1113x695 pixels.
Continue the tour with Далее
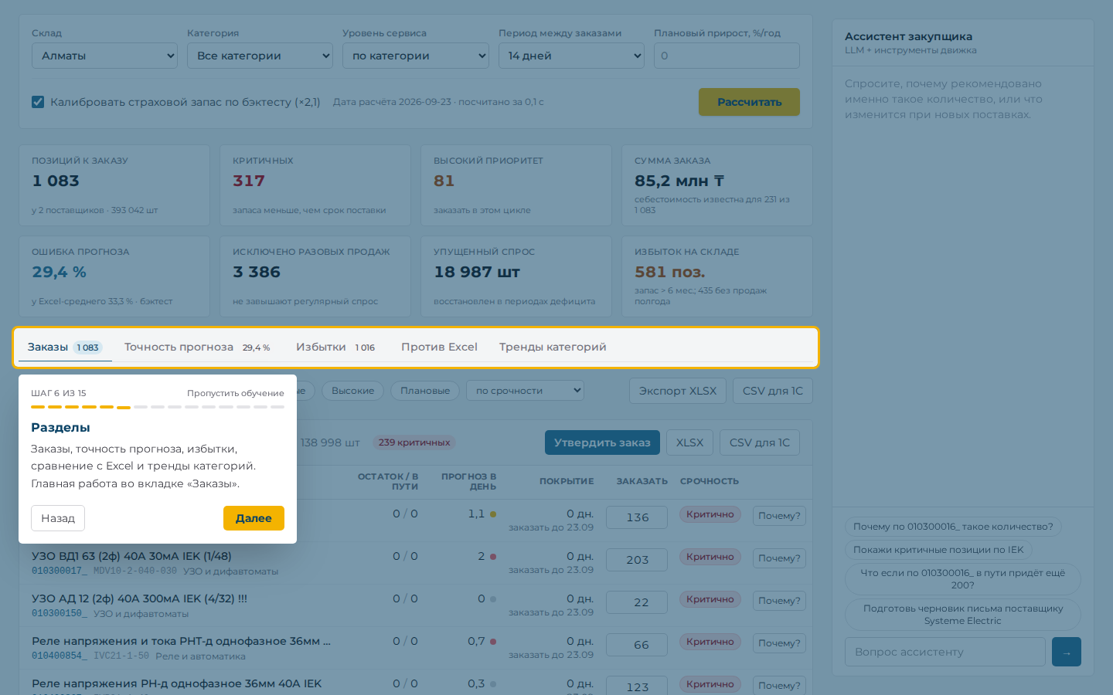click(254, 518)
